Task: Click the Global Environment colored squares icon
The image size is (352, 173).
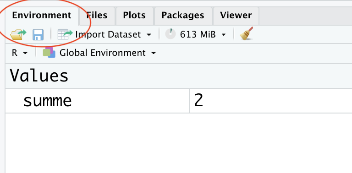Action: pos(49,53)
